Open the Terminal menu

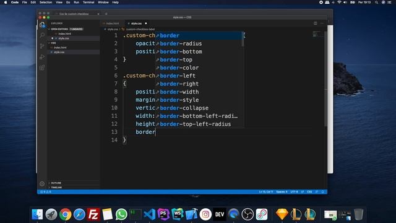[88, 2]
